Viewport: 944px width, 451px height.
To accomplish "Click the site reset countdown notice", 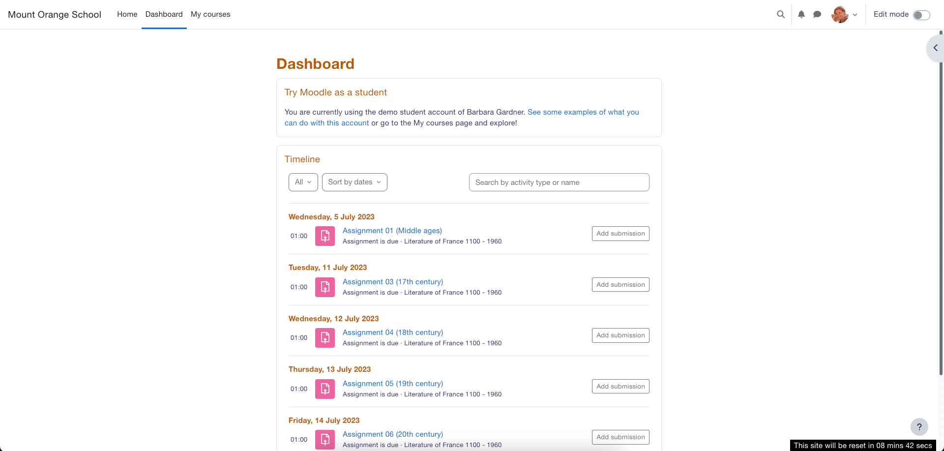I will [863, 446].
